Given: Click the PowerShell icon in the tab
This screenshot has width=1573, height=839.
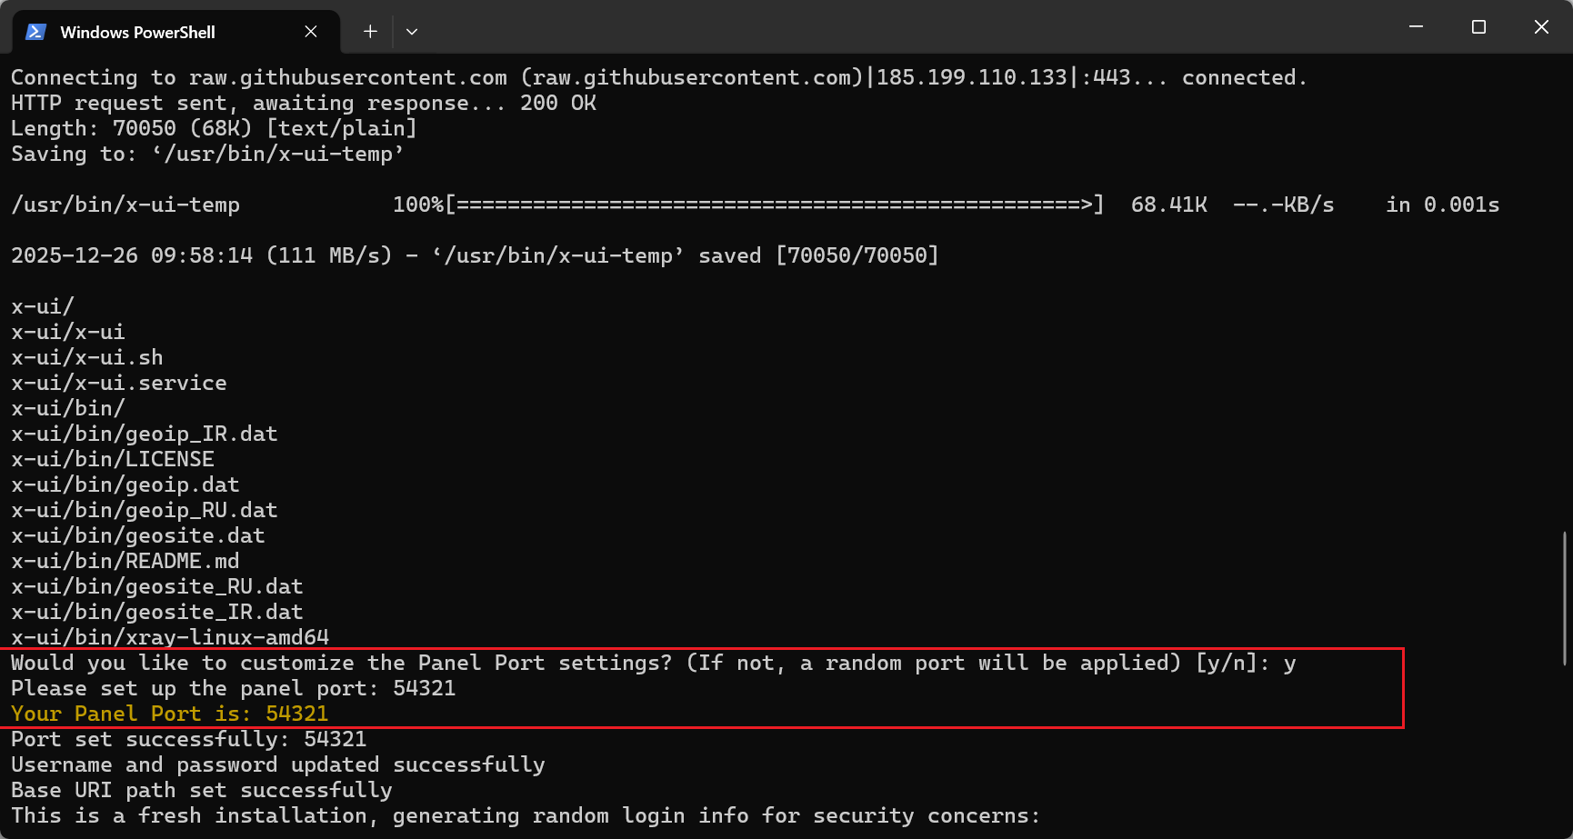Looking at the screenshot, I should pyautogui.click(x=35, y=32).
